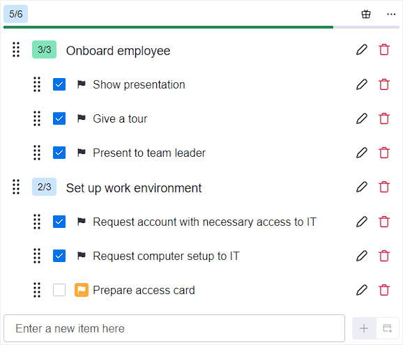Uncheck the Show presentation checkbox
Image resolution: width=403 pixels, height=345 pixels.
point(59,84)
